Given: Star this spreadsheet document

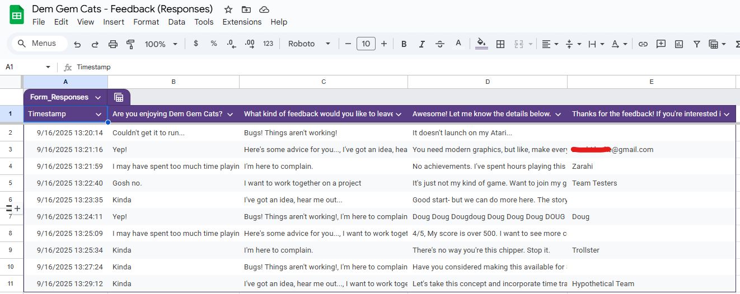Looking at the screenshot, I should click(x=228, y=10).
